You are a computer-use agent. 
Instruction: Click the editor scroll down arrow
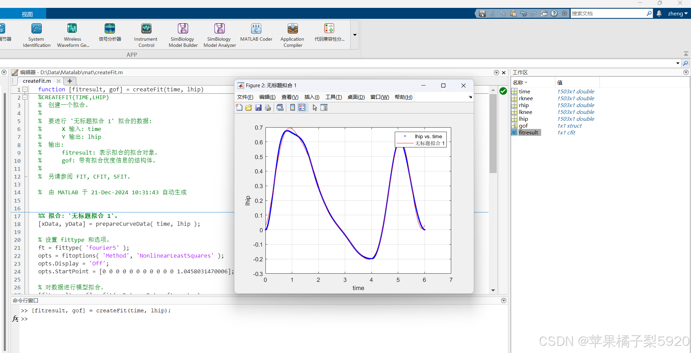tap(493, 290)
